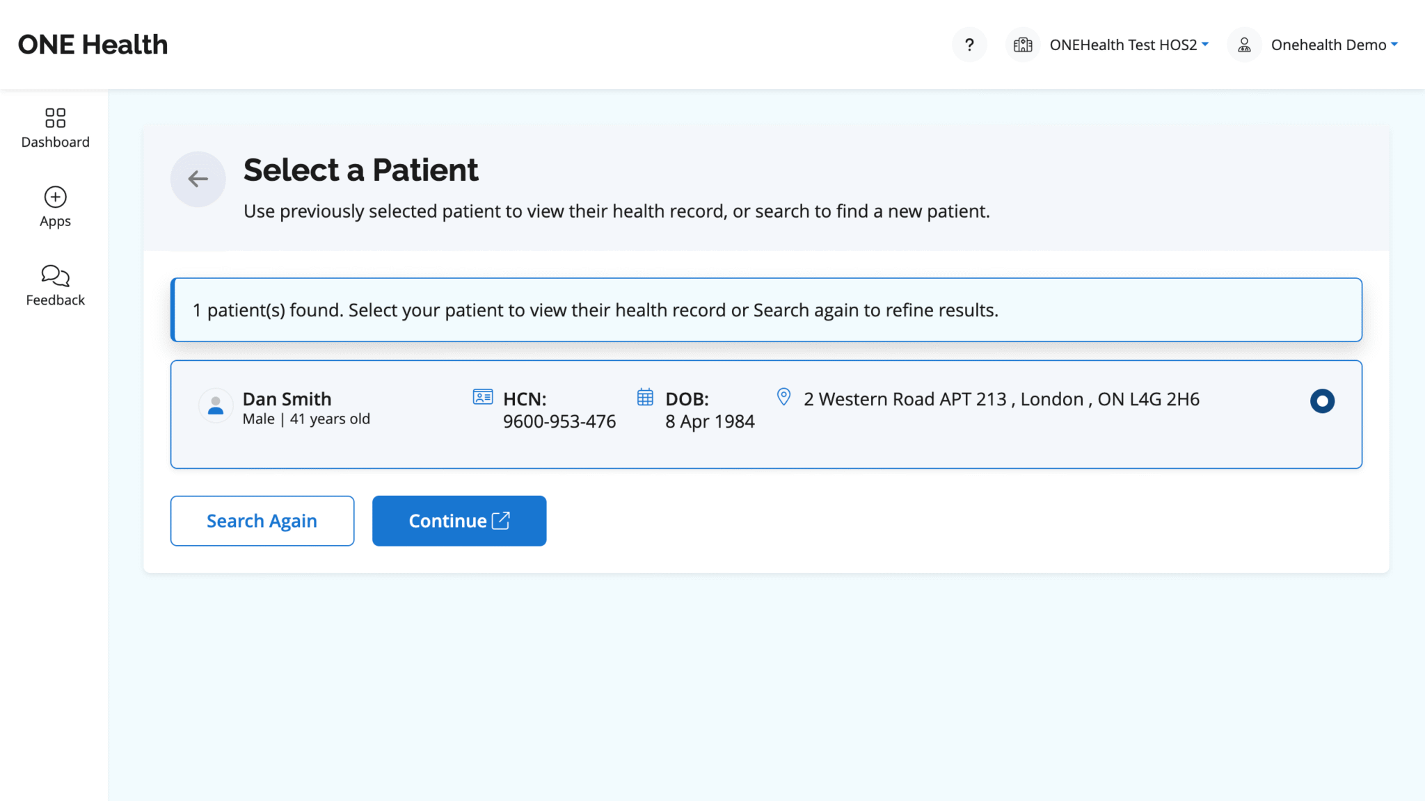Screen dimensions: 1425x801
Task: Click Dan Smith's avatar icon
Action: point(216,405)
